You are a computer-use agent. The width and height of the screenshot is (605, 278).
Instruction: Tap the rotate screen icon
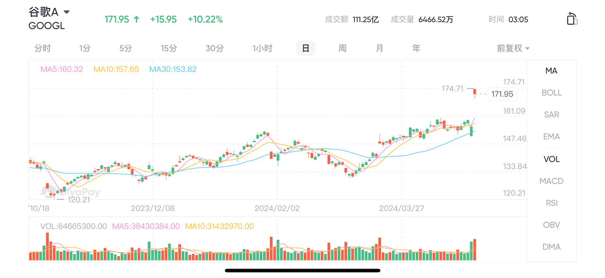pyautogui.click(x=572, y=19)
